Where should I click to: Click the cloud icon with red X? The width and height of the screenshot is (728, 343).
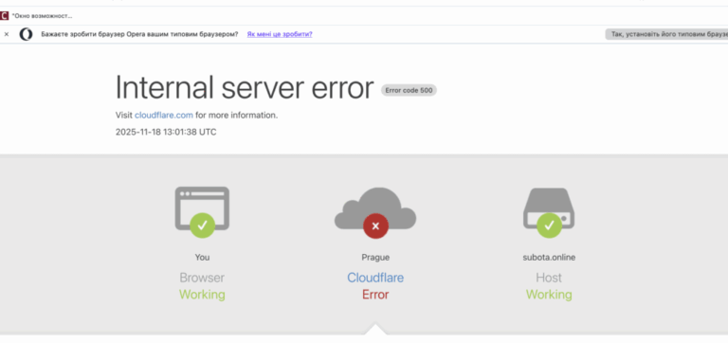coord(375,212)
